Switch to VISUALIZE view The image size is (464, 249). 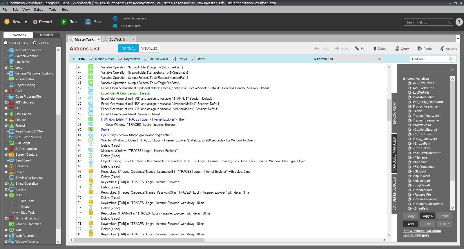coord(149,48)
